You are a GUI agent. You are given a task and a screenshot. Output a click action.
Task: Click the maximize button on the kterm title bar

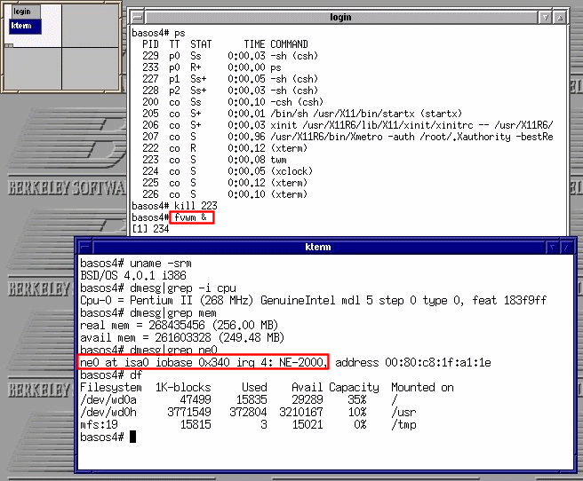(566, 247)
